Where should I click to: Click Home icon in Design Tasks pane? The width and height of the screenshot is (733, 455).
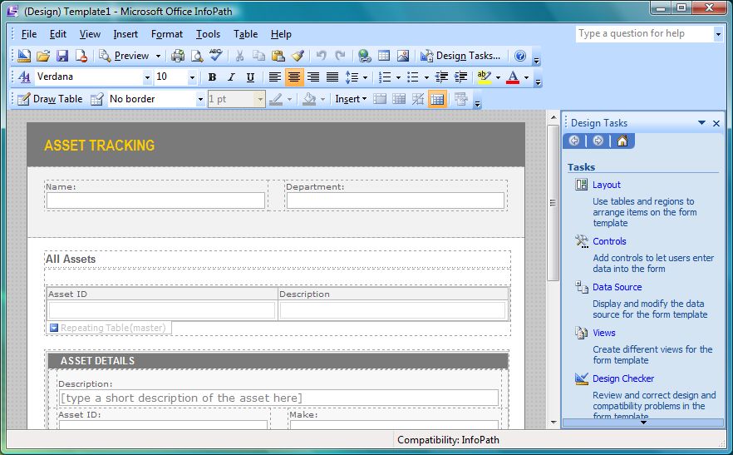(622, 141)
